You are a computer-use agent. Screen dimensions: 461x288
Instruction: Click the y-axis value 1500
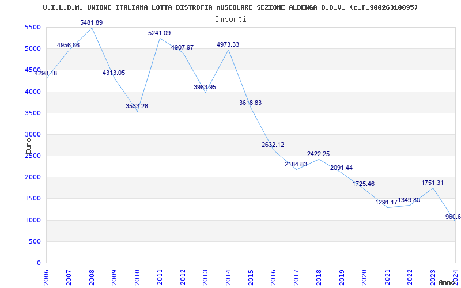point(33,199)
